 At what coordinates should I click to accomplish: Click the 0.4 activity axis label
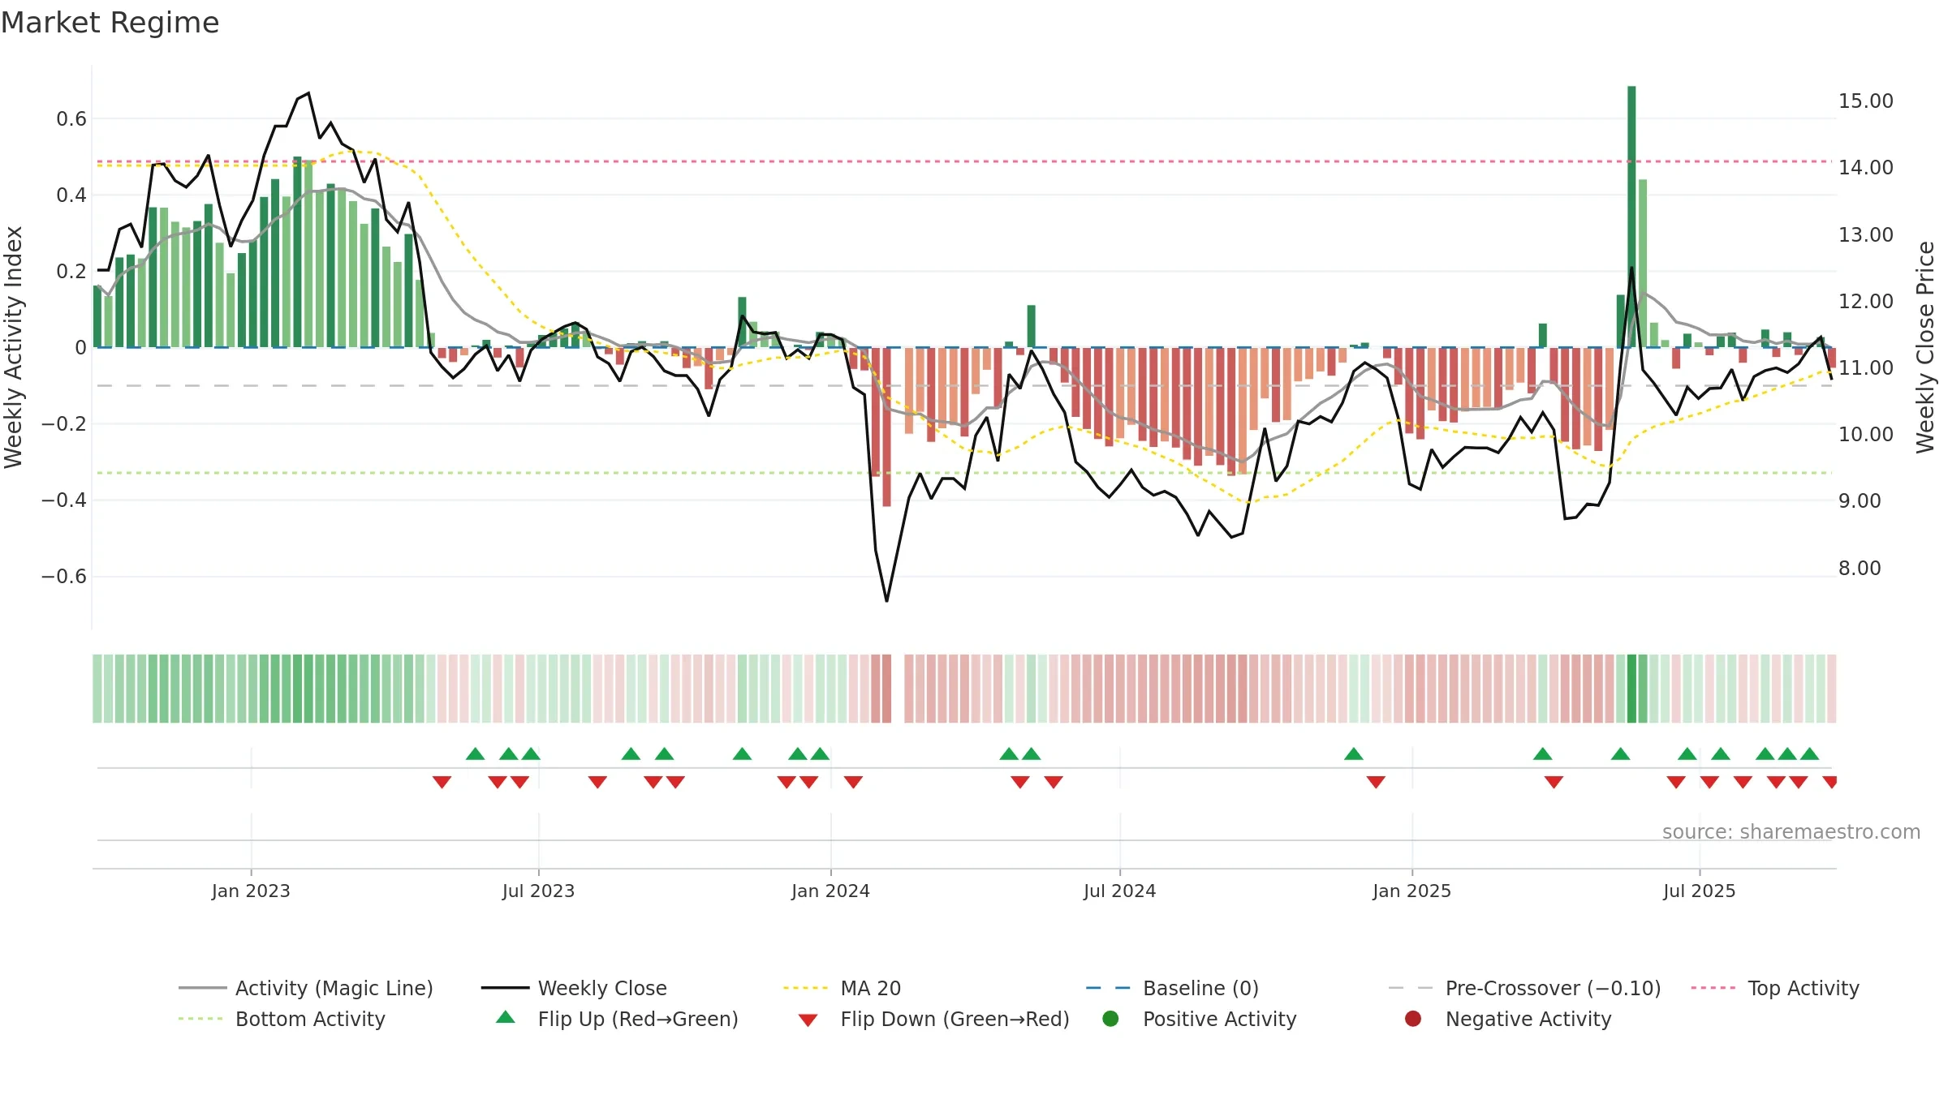click(x=71, y=195)
